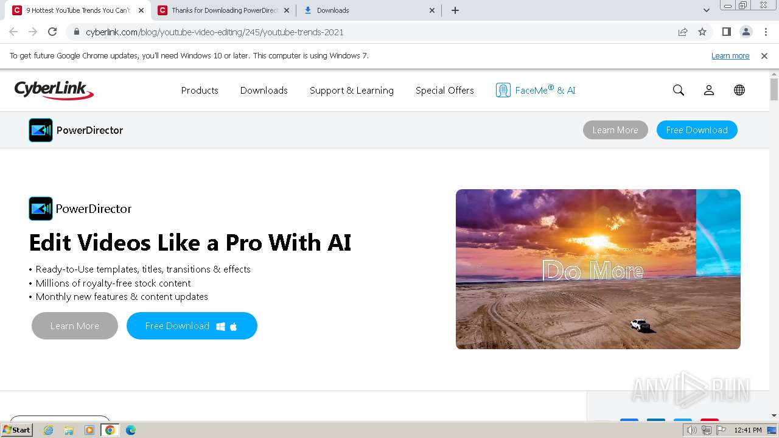Screen dimensions: 779x438
Task: Open the CyberLink account user icon
Action: click(709, 90)
